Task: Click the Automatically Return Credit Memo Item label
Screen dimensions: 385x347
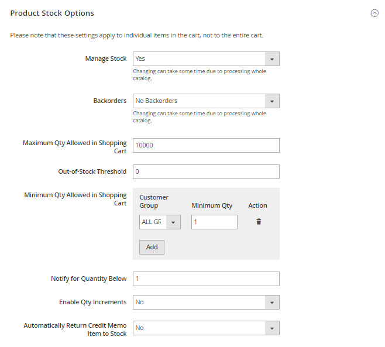Action: 75,329
